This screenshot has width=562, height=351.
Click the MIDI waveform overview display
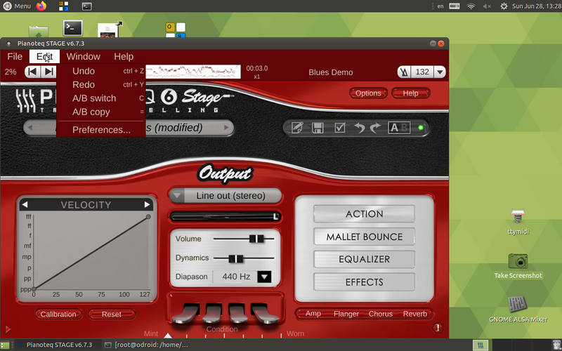pos(192,72)
